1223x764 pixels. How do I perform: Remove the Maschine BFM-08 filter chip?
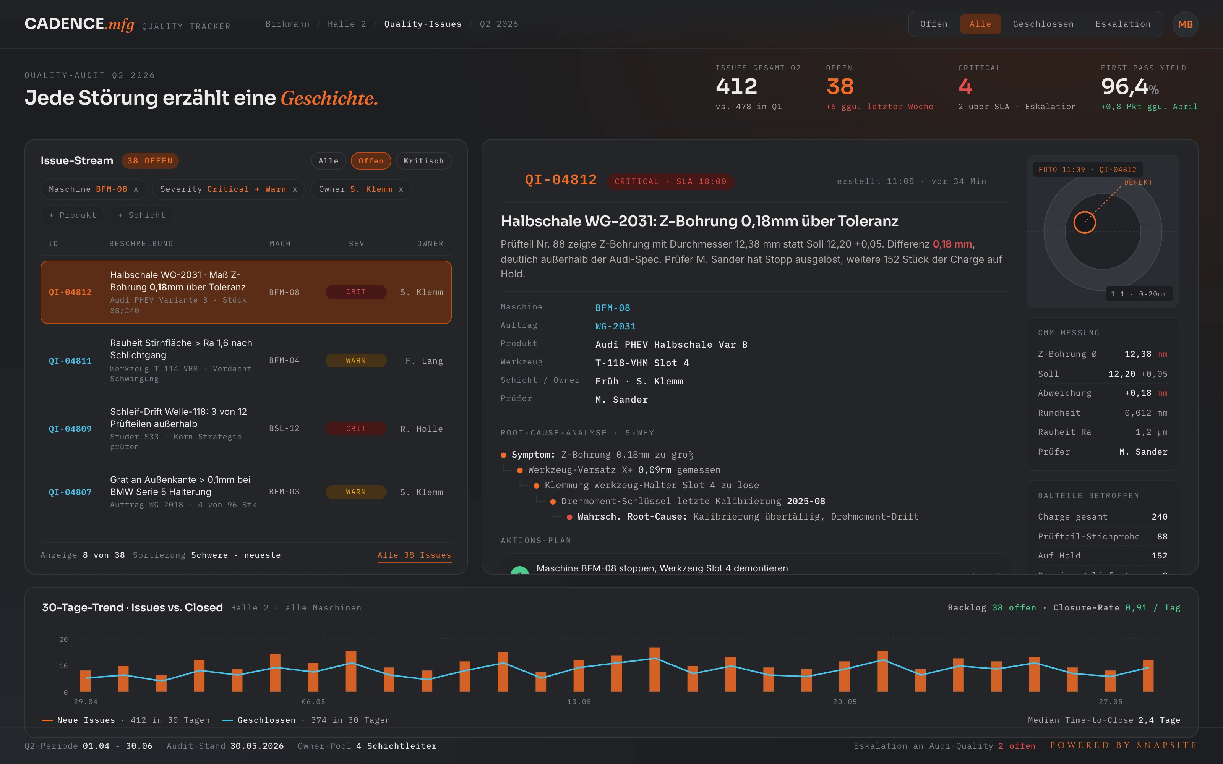tap(136, 189)
